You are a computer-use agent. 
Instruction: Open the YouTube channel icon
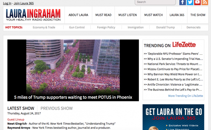tap(197, 2)
